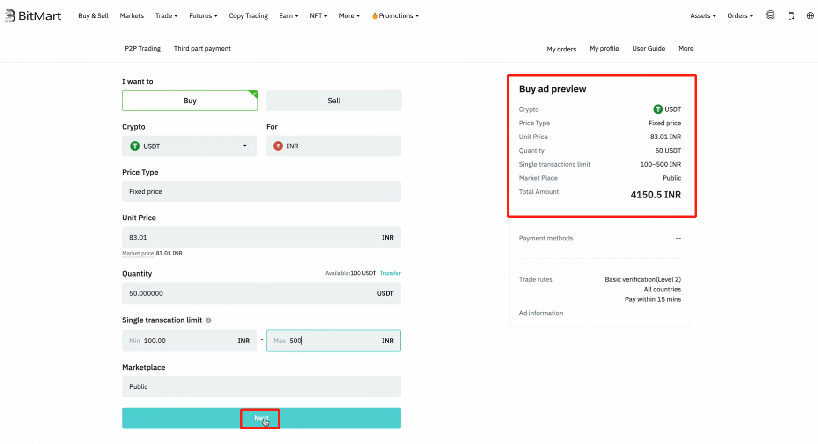This screenshot has height=444, width=818.
Task: Open the Assets dropdown
Action: [703, 16]
